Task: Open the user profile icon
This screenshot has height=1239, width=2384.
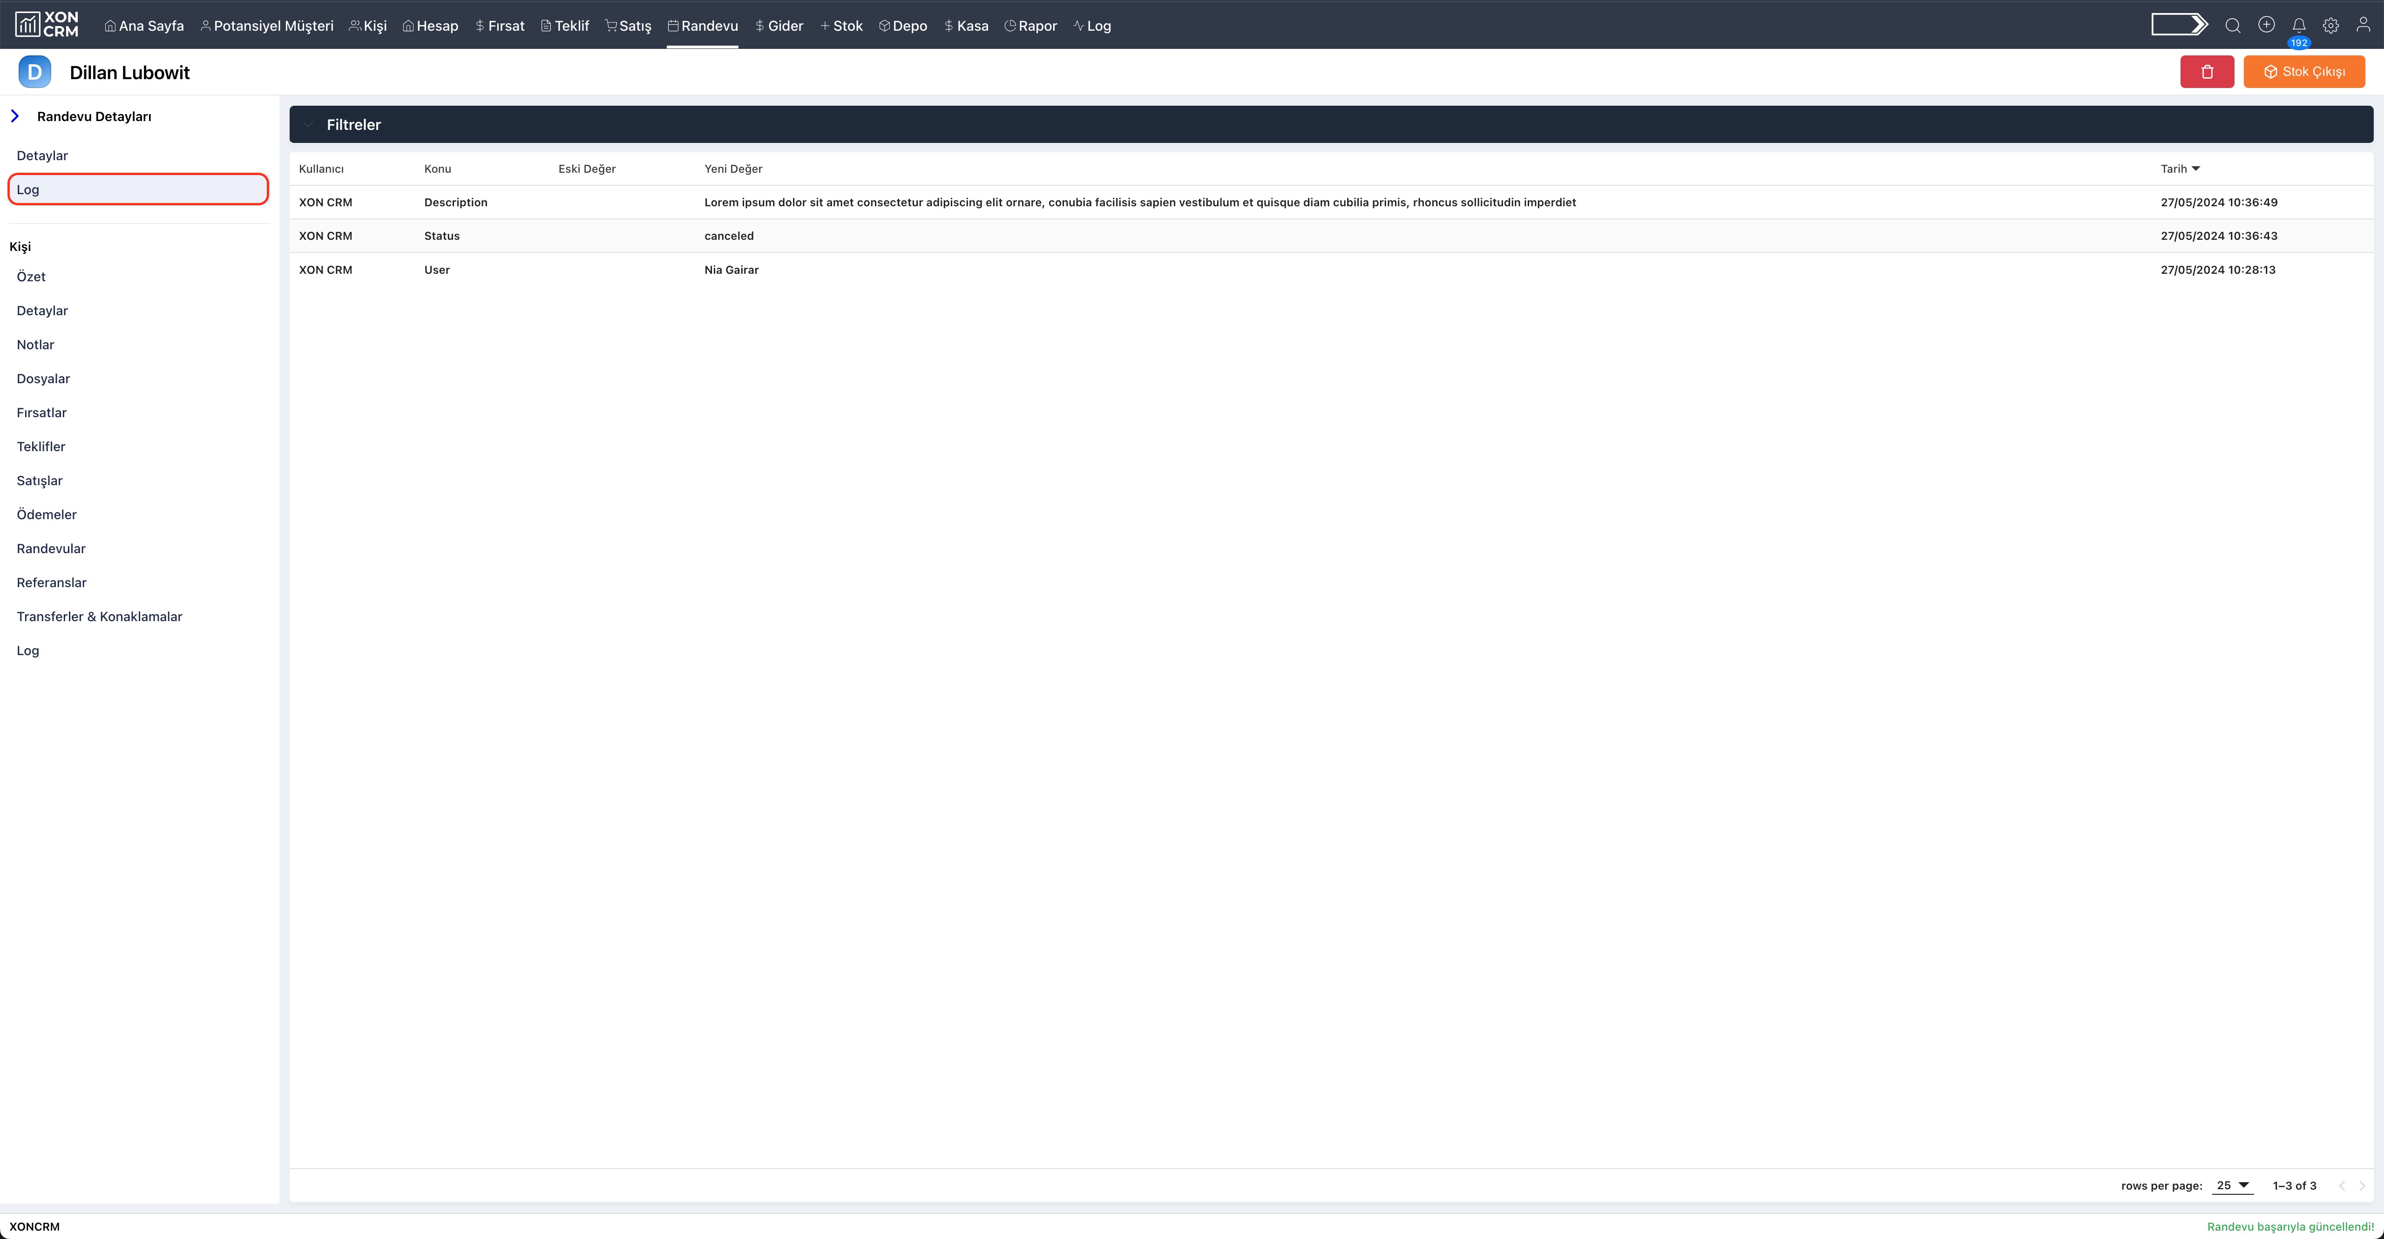Action: pyautogui.click(x=2363, y=25)
